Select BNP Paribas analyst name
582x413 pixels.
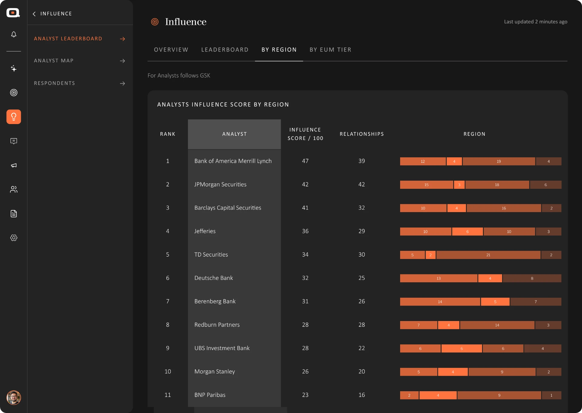pos(210,395)
